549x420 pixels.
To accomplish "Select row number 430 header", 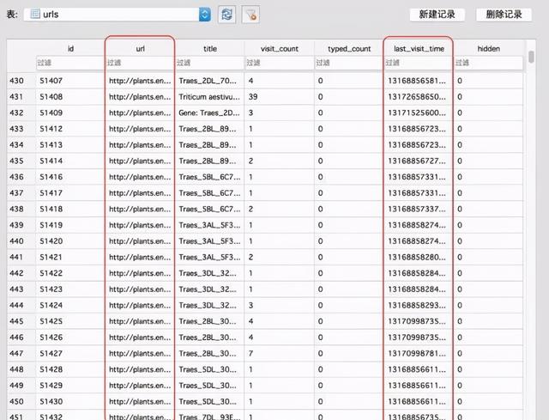I will click(x=21, y=81).
